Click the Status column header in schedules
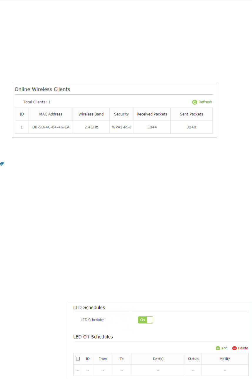This screenshot has width=252, height=379. [193, 359]
